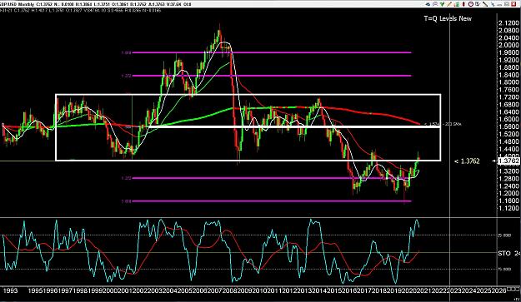Click the 1.7200 price axis value
Image resolution: width=521 pixels, height=302 pixels.
[x=509, y=97]
